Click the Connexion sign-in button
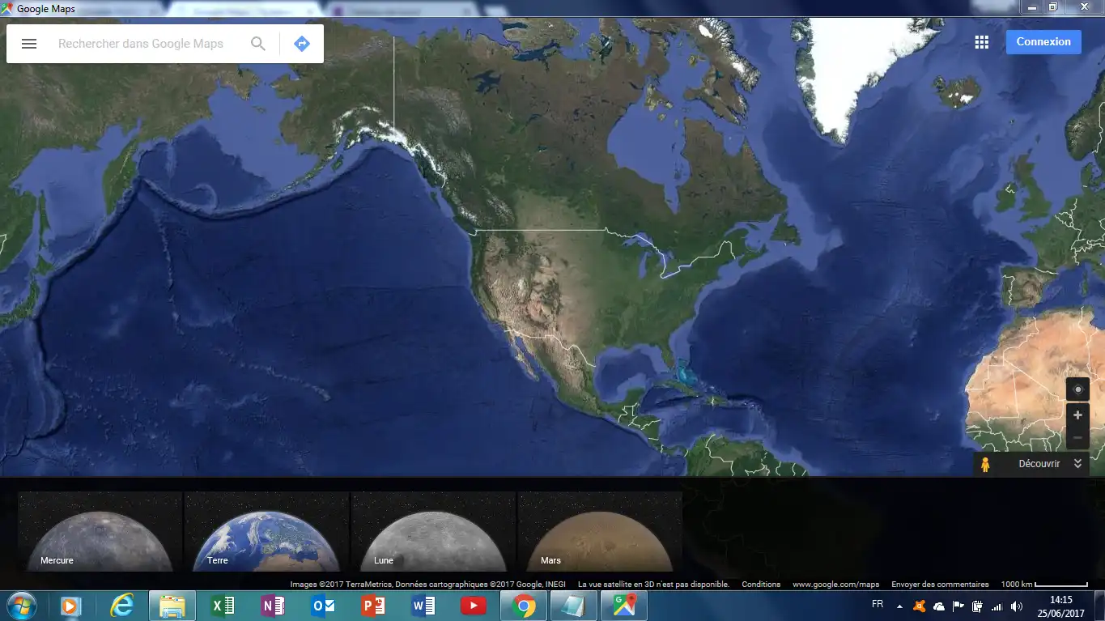The height and width of the screenshot is (621, 1105). (1043, 42)
